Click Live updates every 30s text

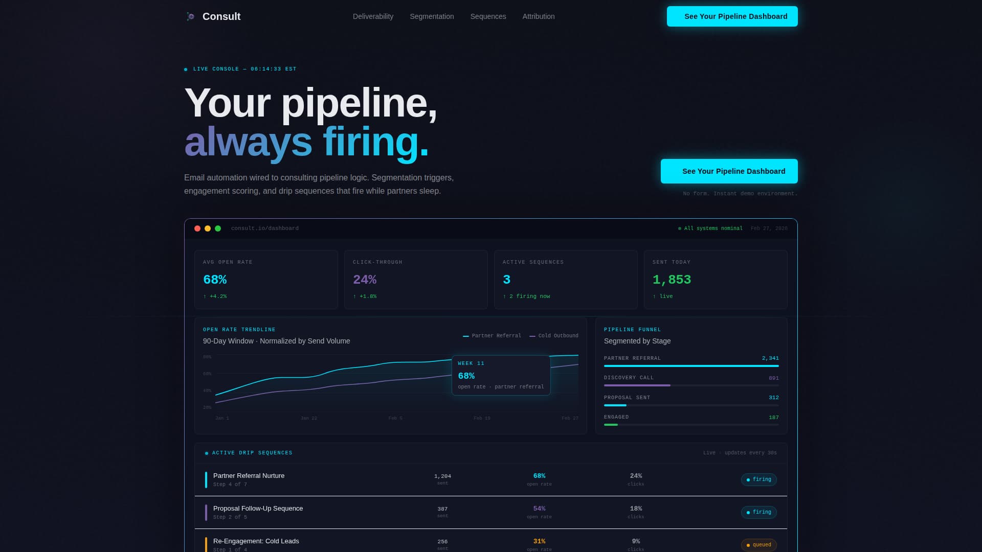pos(740,453)
